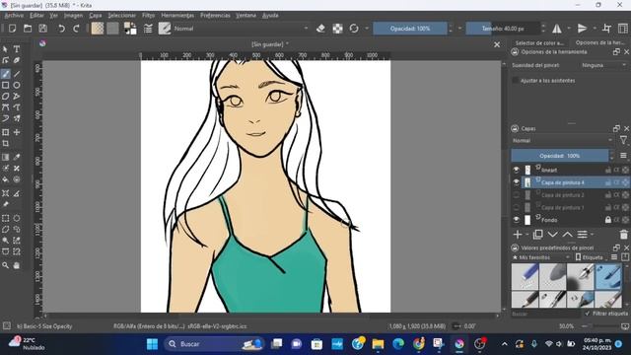
Task: Select the Freehand Brush tool
Action: [6, 74]
